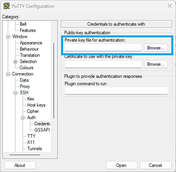Screen dimensions: 176x172
Task: Select TTY settings
Action: coord(31,136)
